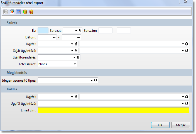Click the yellow Email cím field
196x134 pixels.
(x=113, y=110)
